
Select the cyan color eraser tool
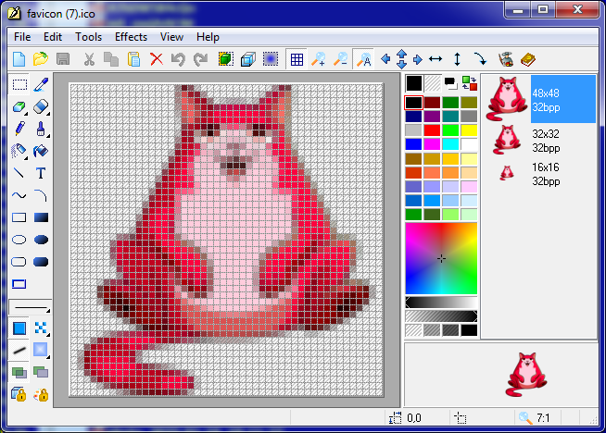pos(19,106)
